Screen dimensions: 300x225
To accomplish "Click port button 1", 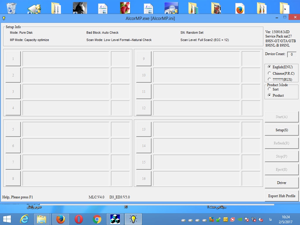I will pos(13,59).
